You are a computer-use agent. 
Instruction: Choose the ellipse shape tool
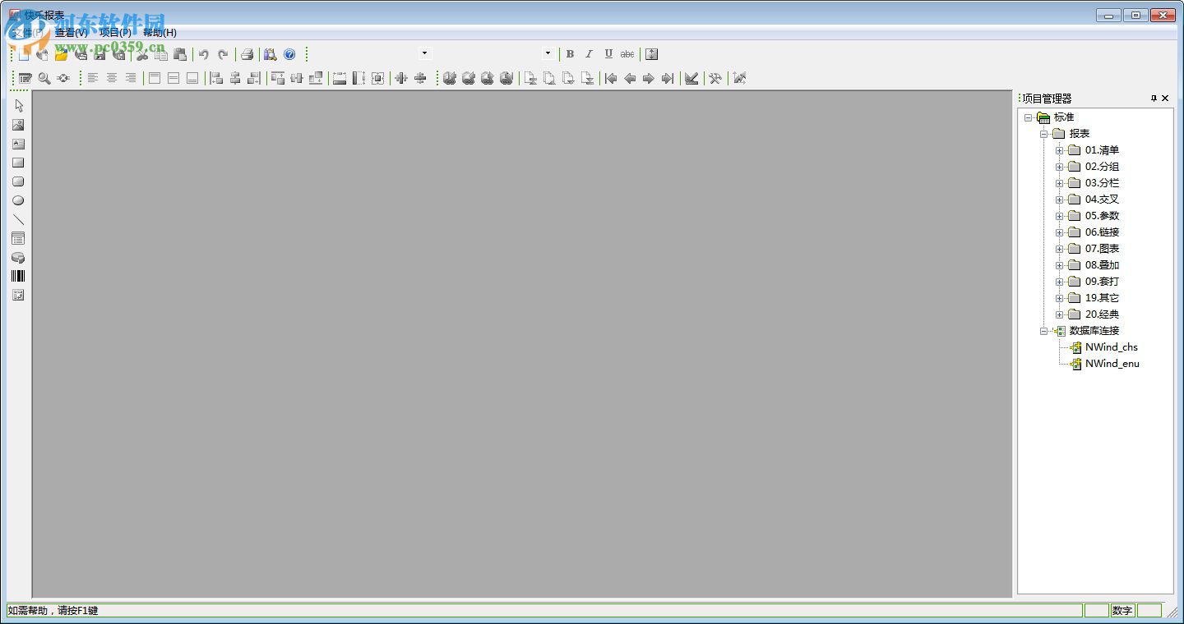[x=18, y=200]
